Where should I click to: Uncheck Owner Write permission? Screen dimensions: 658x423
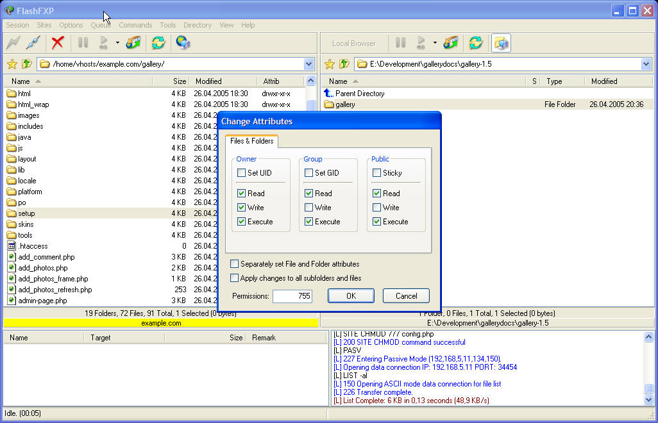pyautogui.click(x=241, y=208)
